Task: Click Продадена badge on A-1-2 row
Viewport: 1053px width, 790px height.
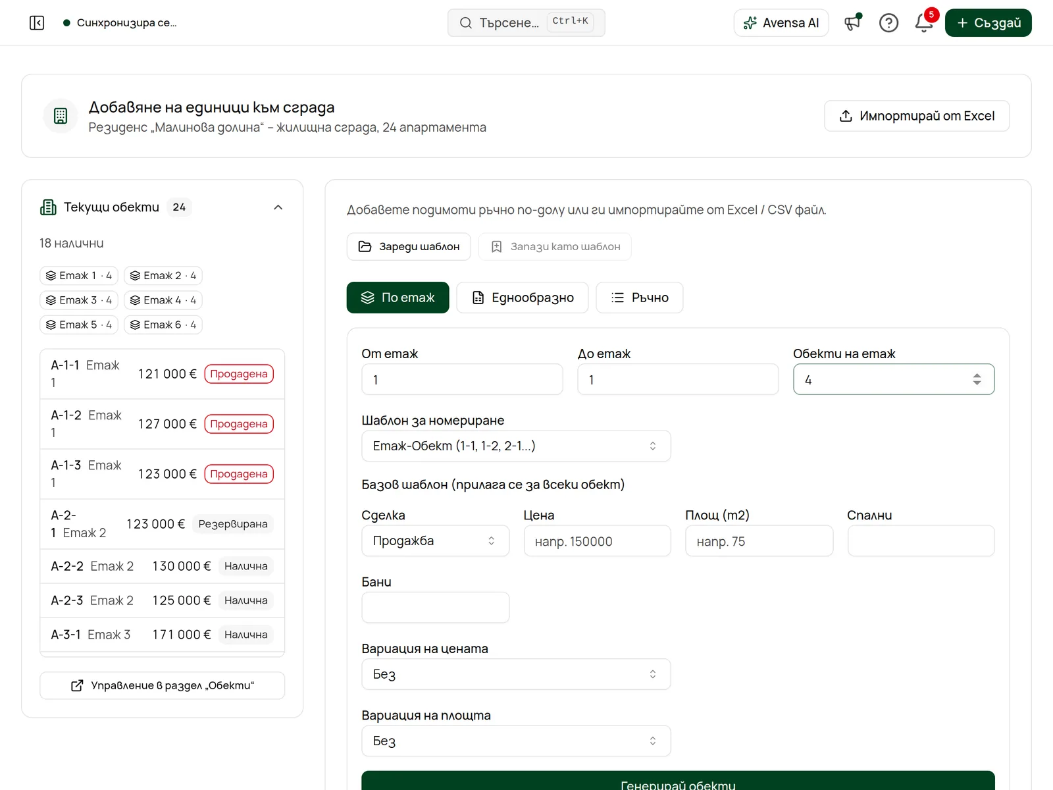Action: click(x=239, y=424)
